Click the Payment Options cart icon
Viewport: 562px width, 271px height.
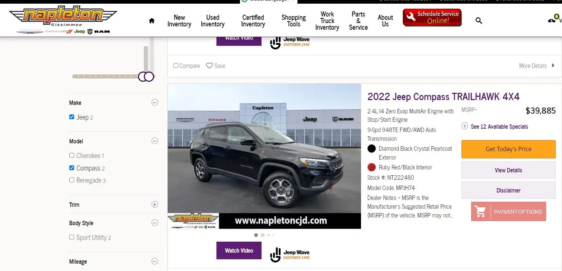click(x=480, y=212)
